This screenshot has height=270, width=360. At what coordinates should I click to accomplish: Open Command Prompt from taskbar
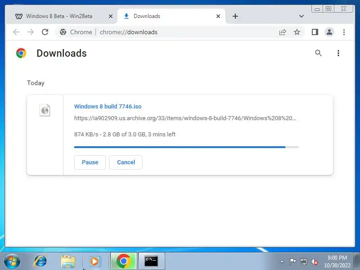point(151,261)
